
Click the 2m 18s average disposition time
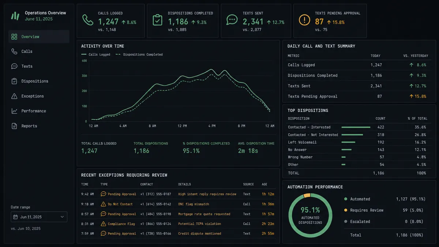pyautogui.click(x=248, y=151)
